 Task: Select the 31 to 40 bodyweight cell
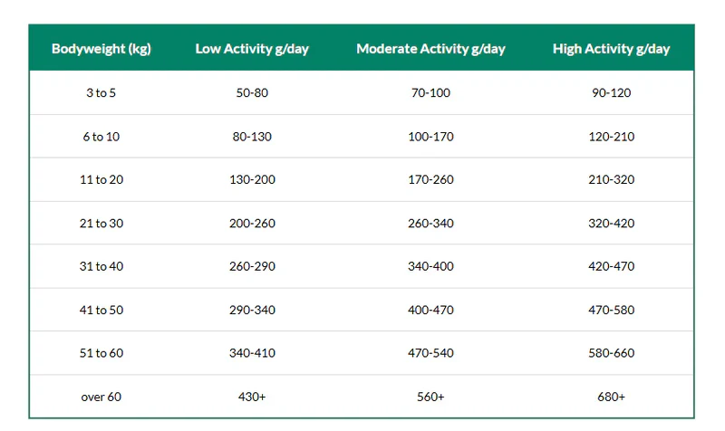101,266
